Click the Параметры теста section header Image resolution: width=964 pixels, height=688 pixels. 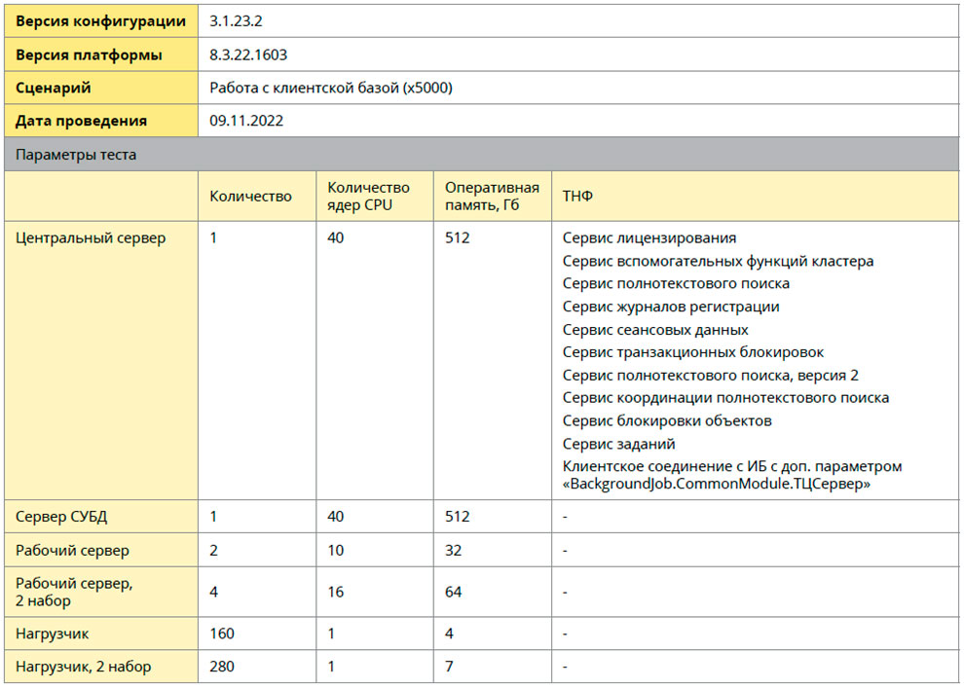point(62,153)
